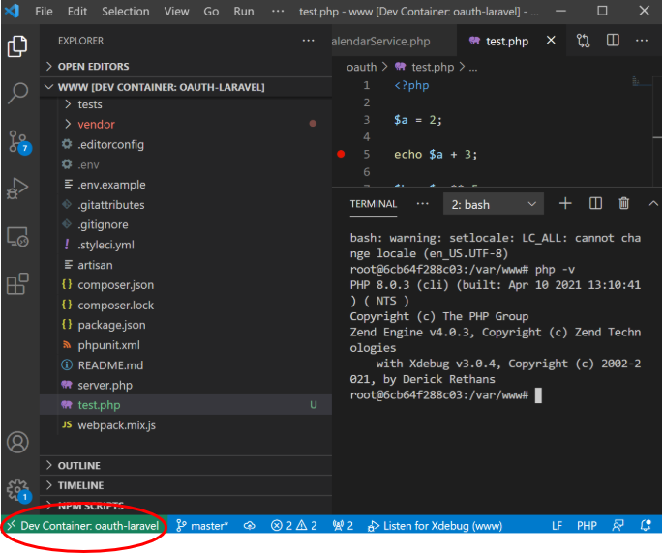Open the File menu
Image resolution: width=663 pixels, height=553 pixels.
point(44,12)
